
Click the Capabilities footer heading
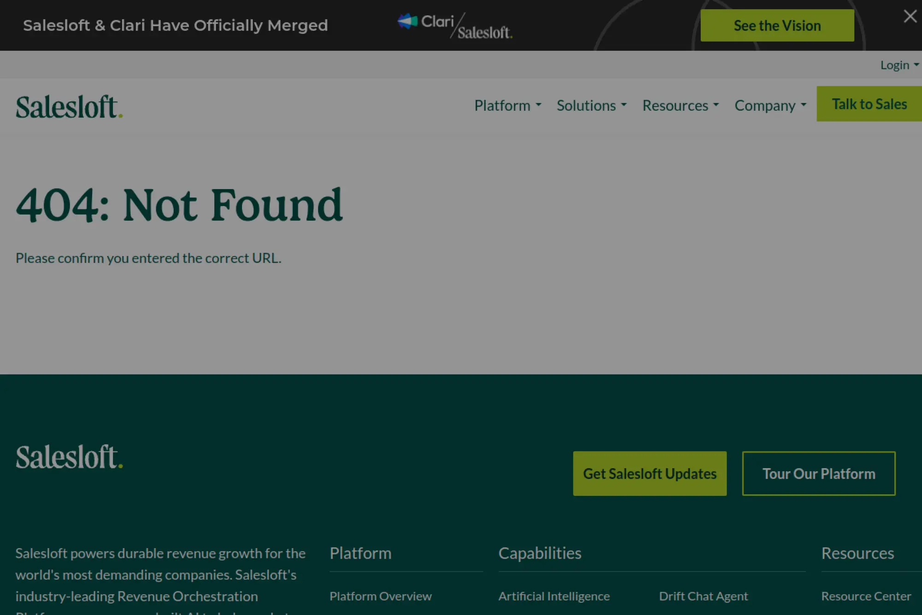click(x=539, y=553)
